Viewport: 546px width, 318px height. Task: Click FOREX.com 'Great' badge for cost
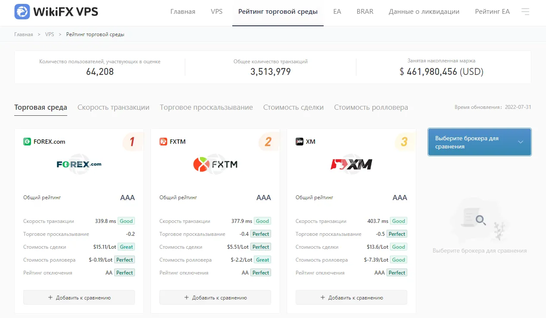click(126, 247)
